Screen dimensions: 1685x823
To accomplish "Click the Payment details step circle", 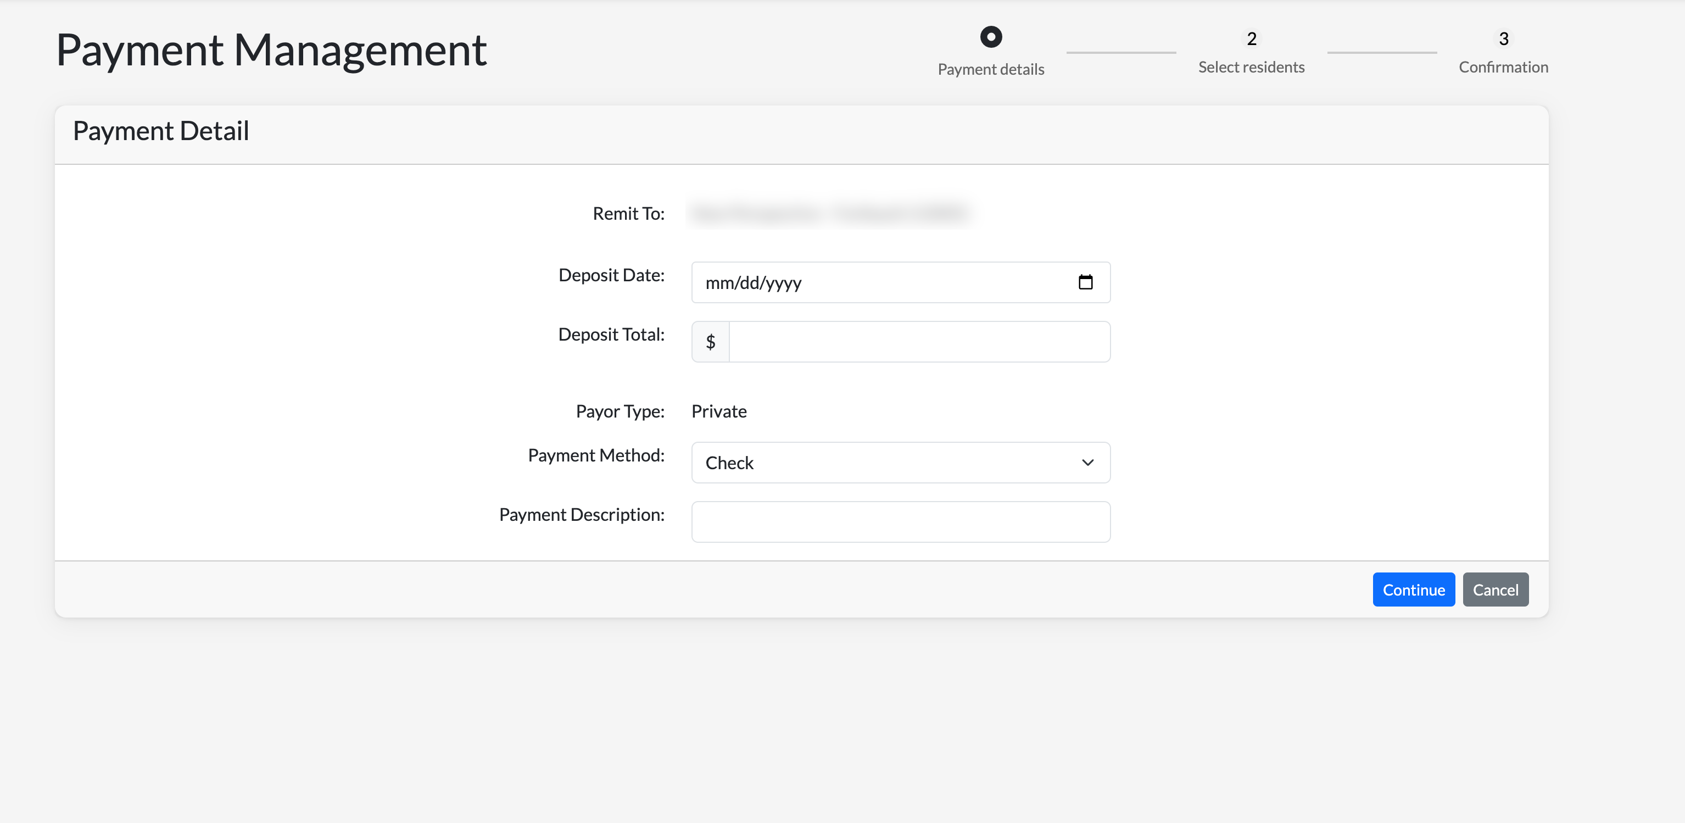I will pyautogui.click(x=990, y=37).
